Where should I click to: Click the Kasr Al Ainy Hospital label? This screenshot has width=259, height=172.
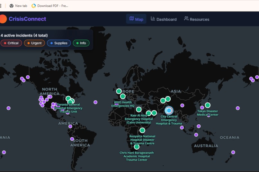[x=139, y=119]
